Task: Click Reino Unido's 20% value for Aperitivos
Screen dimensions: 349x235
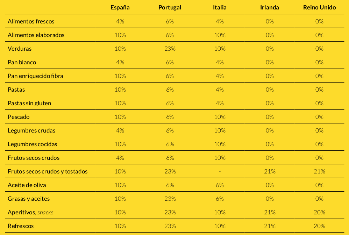Action: [319, 212]
